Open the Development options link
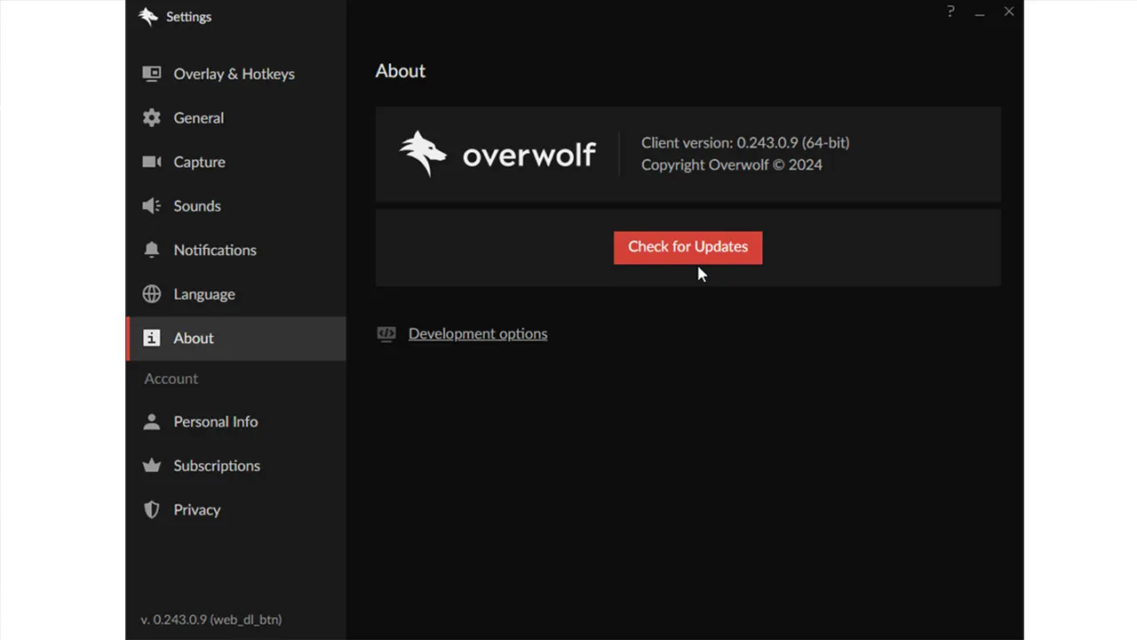Image resolution: width=1137 pixels, height=640 pixels. tap(478, 333)
